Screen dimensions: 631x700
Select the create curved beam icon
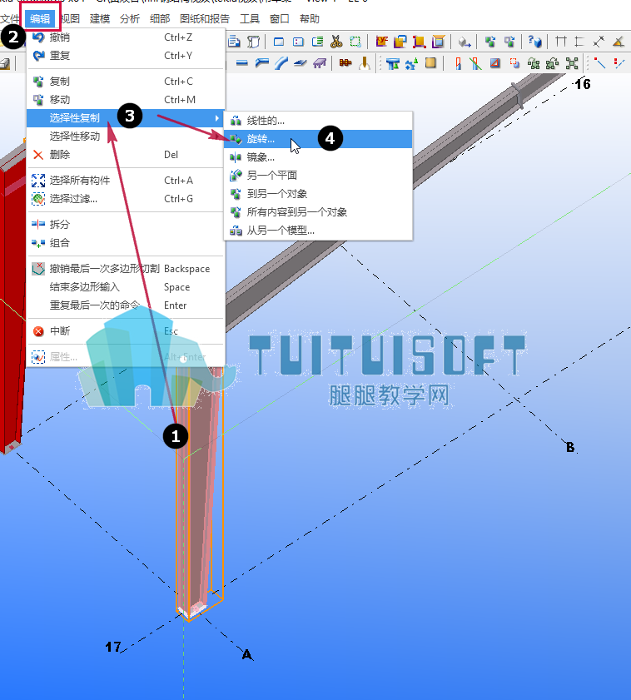pyautogui.click(x=281, y=63)
